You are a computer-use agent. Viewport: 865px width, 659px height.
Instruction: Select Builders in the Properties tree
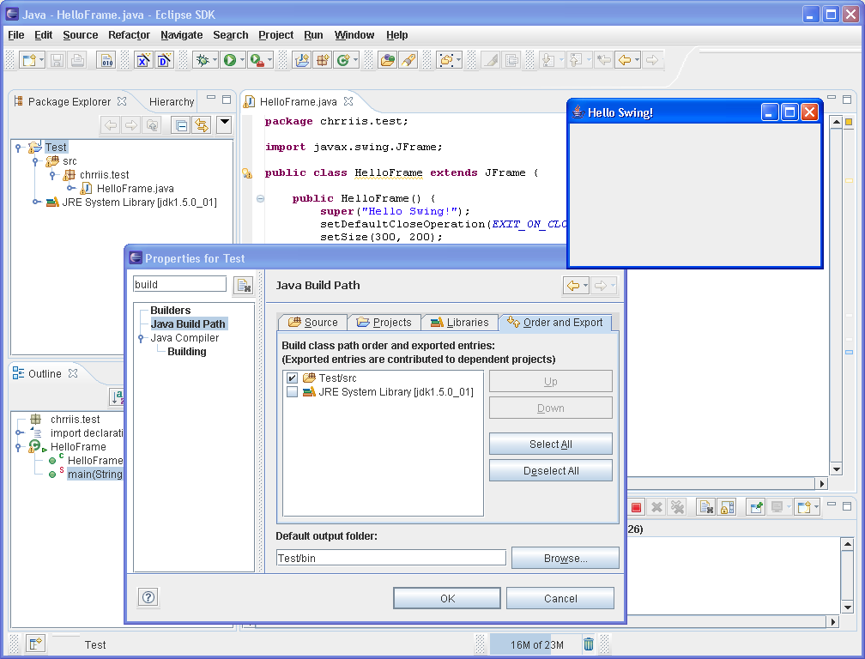[171, 311]
